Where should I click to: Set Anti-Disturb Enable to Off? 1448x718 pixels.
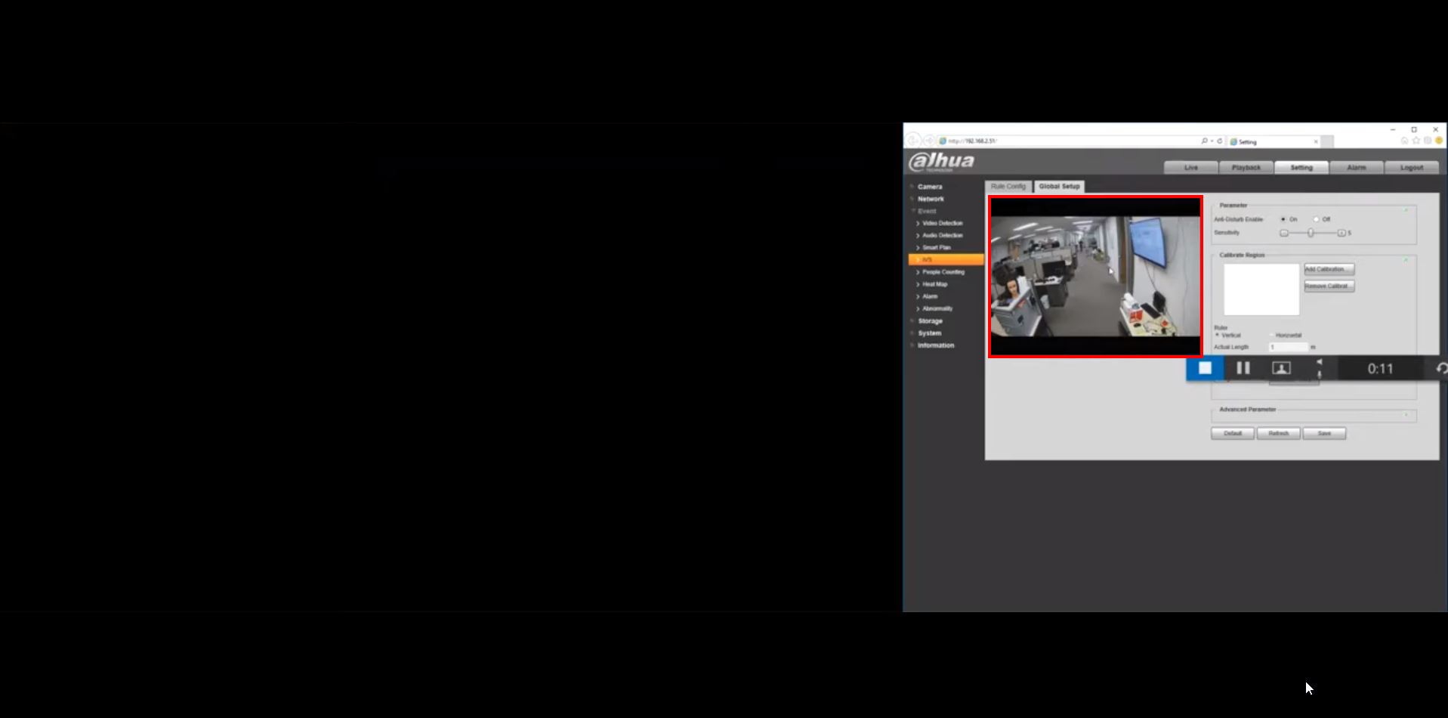coord(1316,219)
